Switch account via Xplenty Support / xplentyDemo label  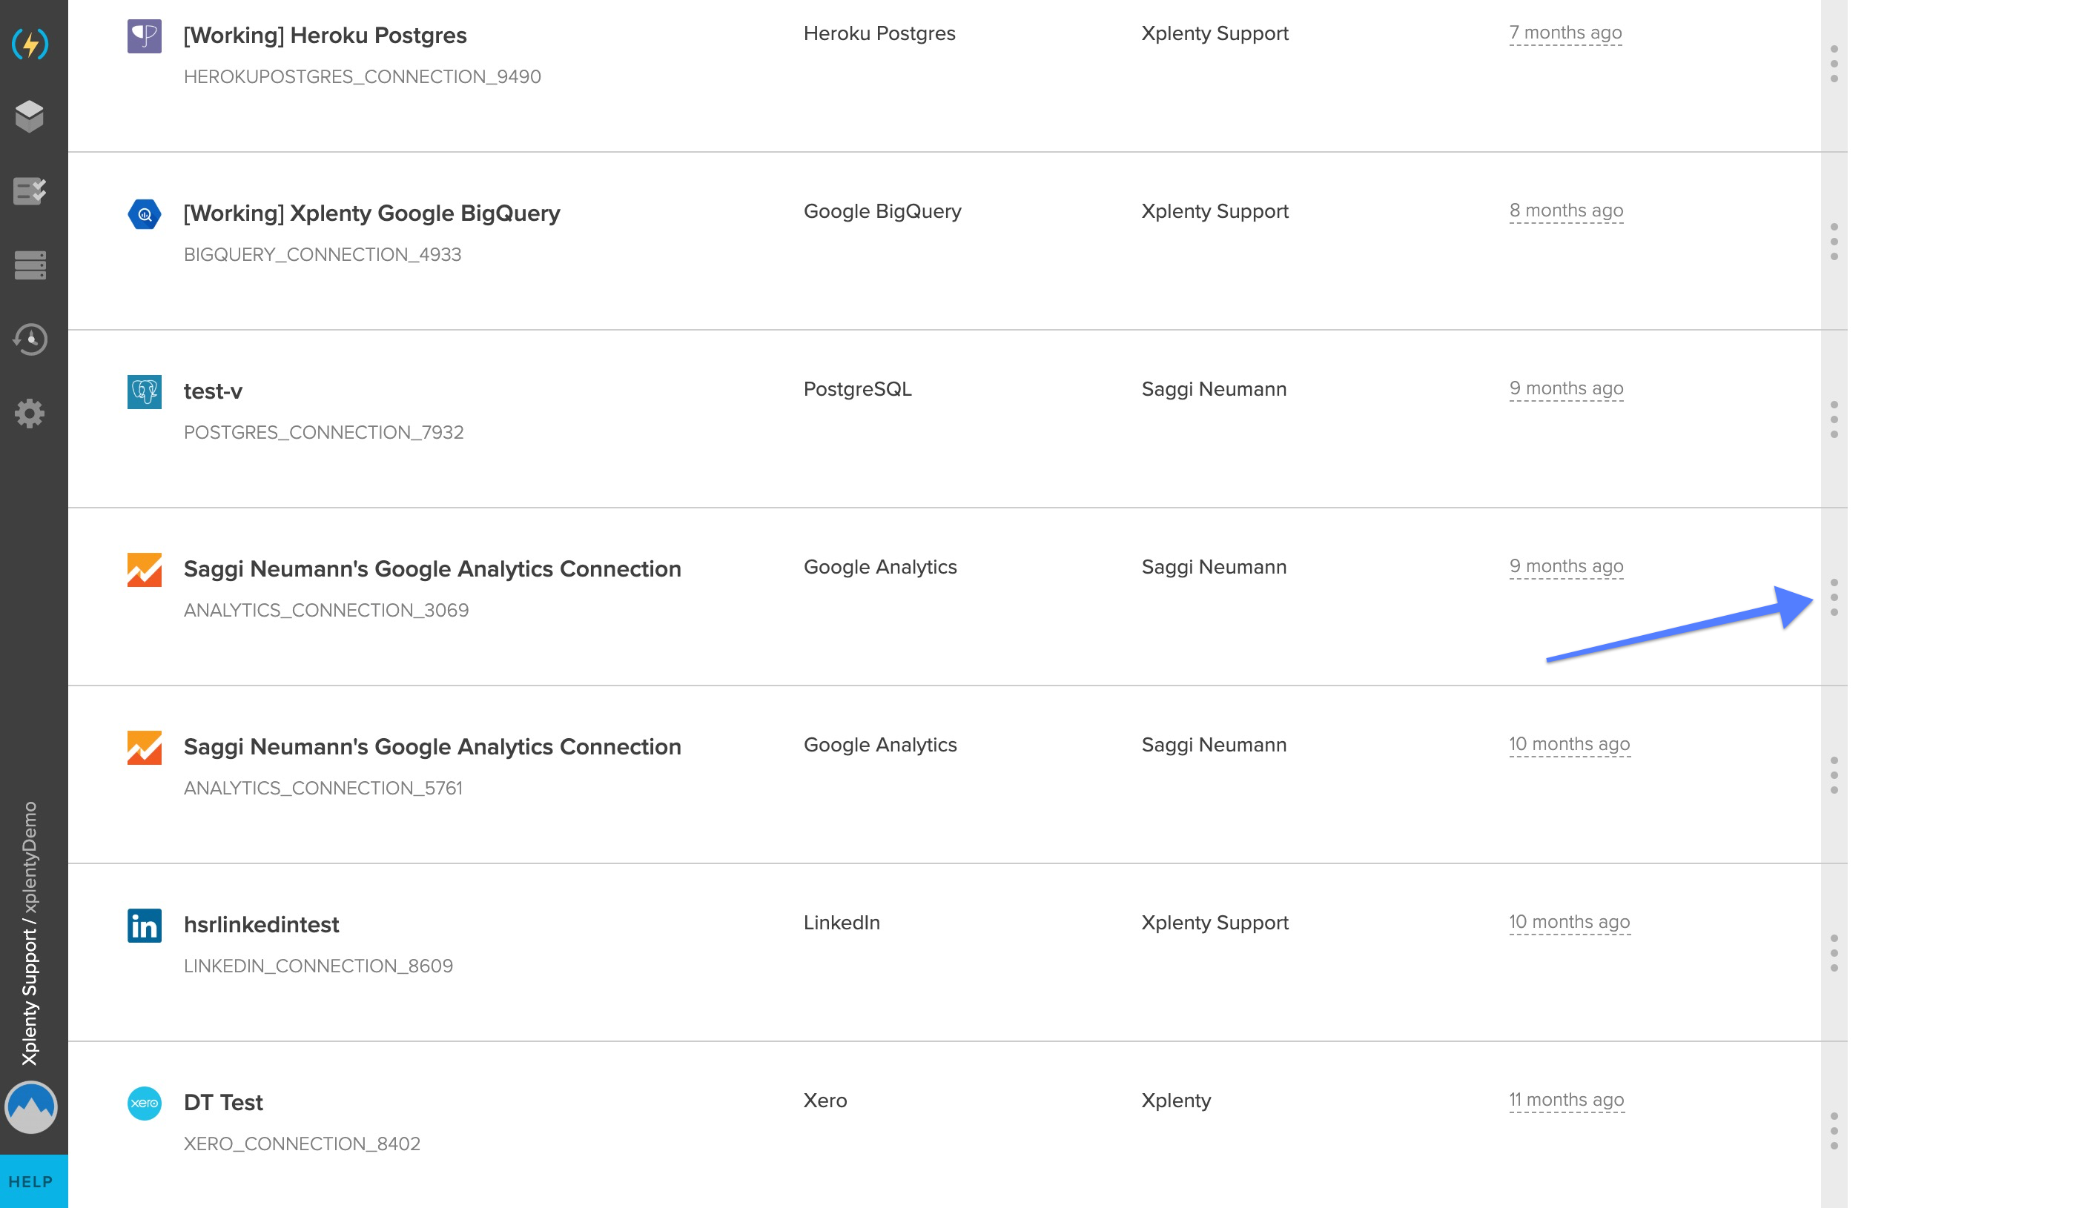click(30, 932)
